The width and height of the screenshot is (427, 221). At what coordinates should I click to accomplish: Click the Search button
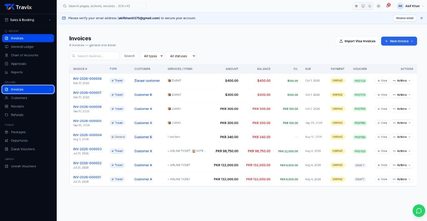[129, 56]
